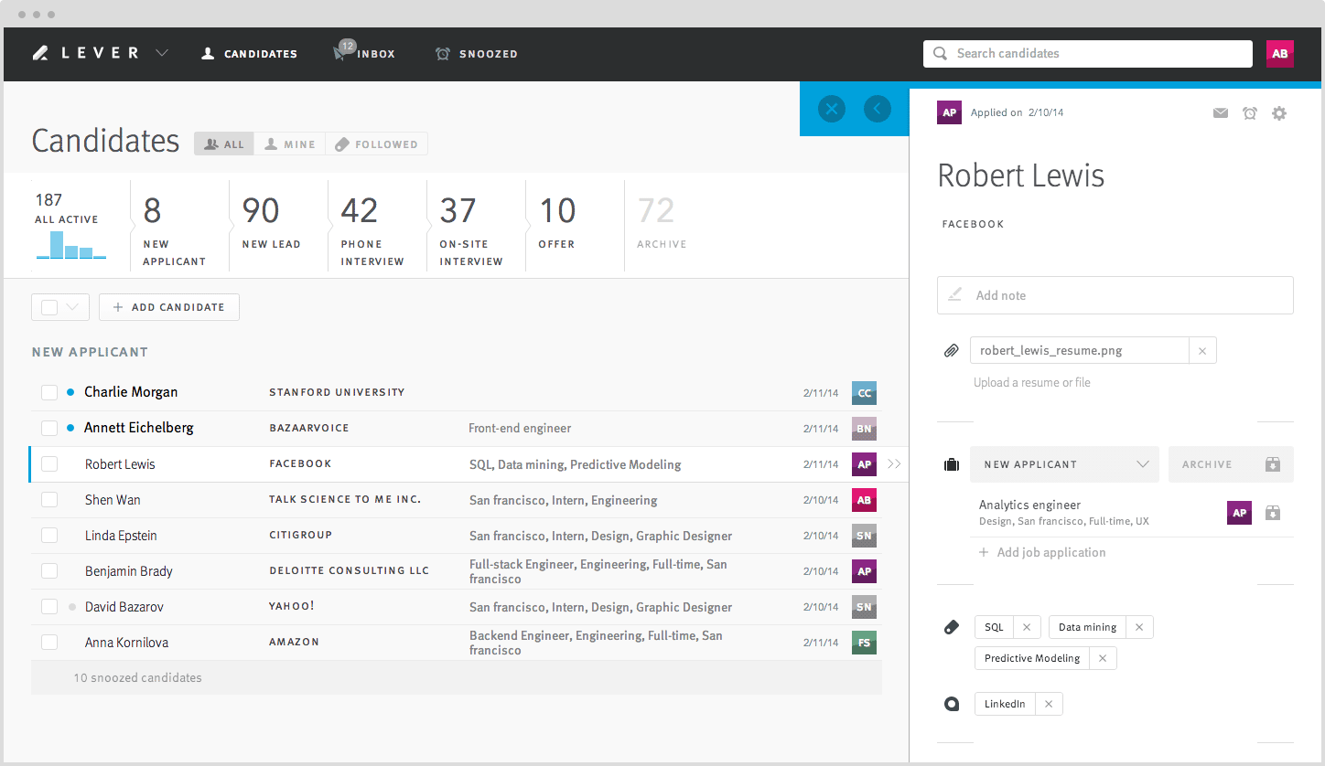Archive Analytics engineer using the box icon
The height and width of the screenshot is (766, 1325).
tap(1273, 513)
